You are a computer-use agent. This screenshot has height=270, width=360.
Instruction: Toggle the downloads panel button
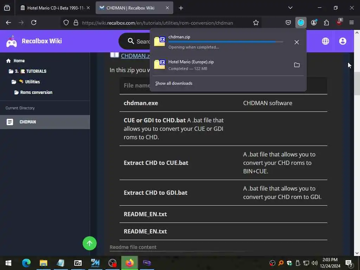[301, 22]
